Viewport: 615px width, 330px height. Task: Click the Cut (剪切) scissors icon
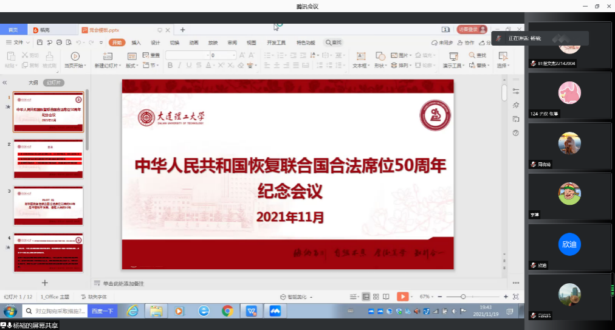coord(25,55)
